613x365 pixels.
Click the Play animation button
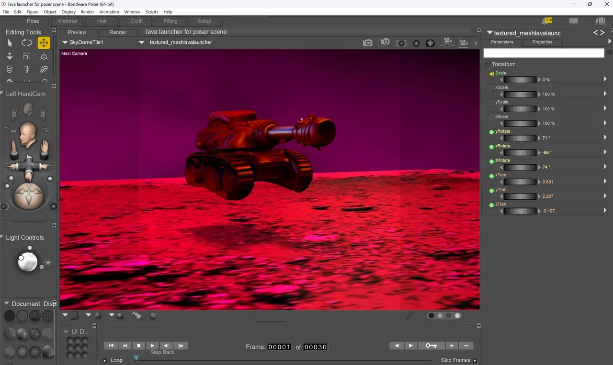click(153, 345)
